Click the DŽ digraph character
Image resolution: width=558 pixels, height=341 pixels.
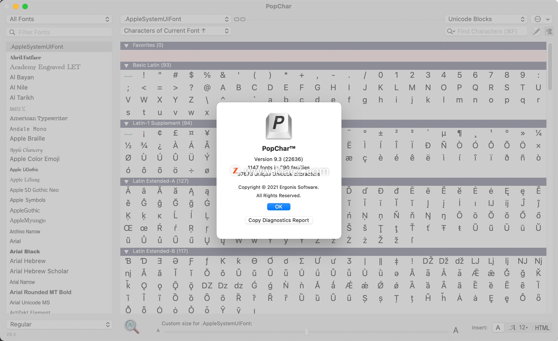(428, 261)
